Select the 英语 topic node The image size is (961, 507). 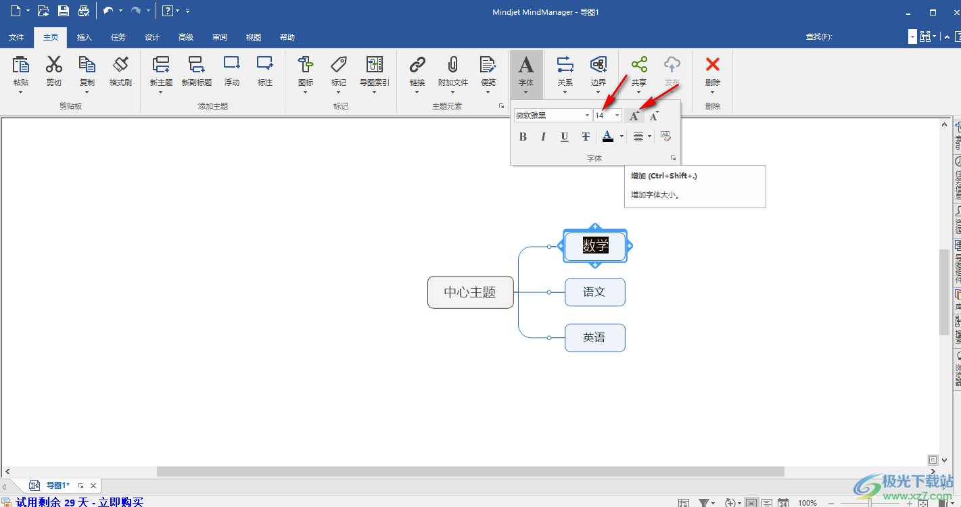point(595,337)
